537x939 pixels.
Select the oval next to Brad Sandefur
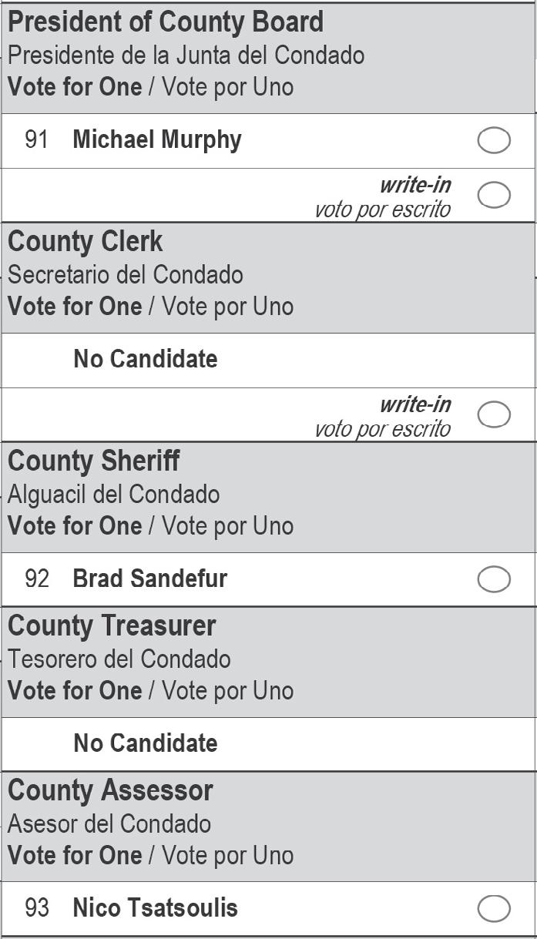pyautogui.click(x=494, y=579)
